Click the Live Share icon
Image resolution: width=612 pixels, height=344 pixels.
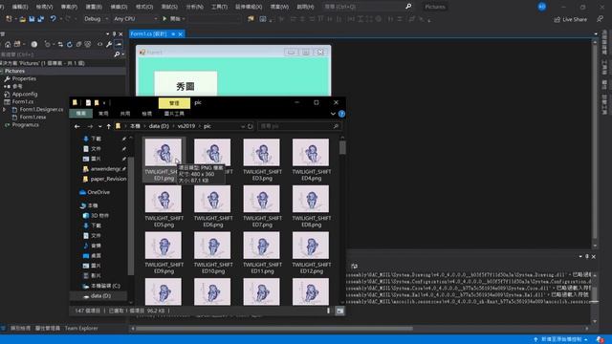557,19
